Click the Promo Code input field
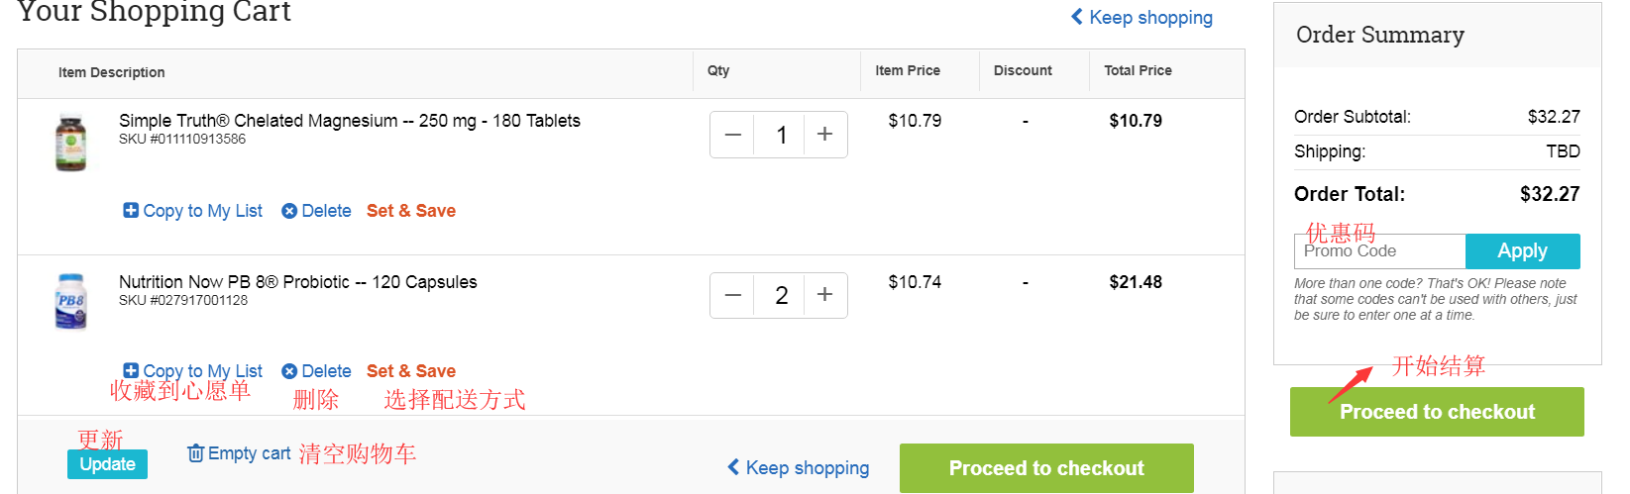Viewport: 1630px width, 494px height. (1379, 251)
